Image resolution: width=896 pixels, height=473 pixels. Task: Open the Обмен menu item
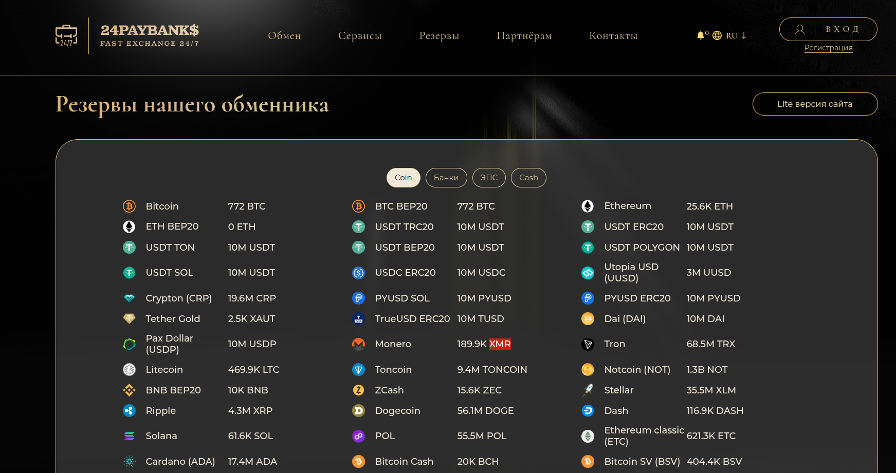[x=284, y=35]
